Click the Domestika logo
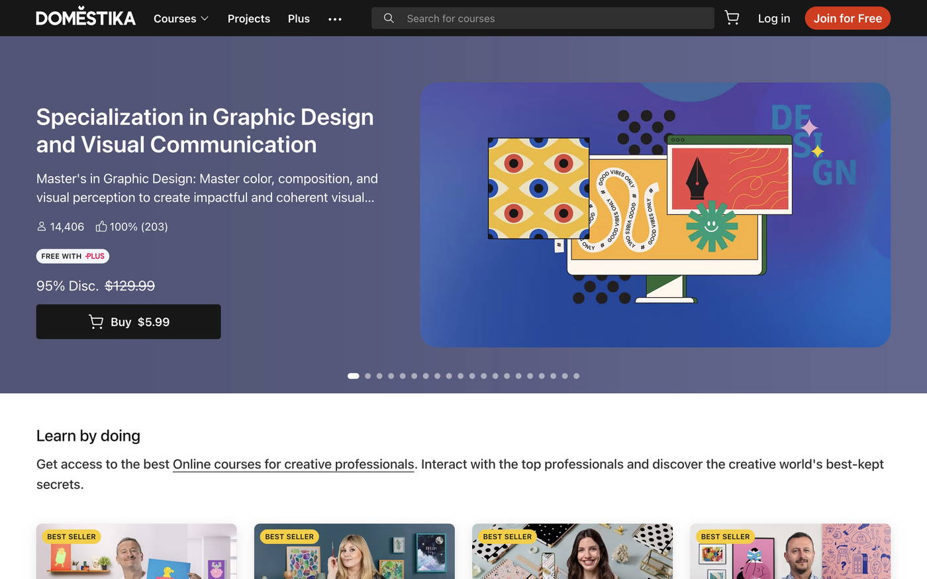The image size is (927, 579). click(x=85, y=17)
